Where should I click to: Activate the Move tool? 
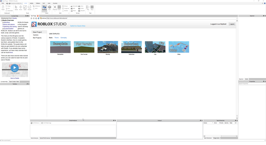coord(21,8)
